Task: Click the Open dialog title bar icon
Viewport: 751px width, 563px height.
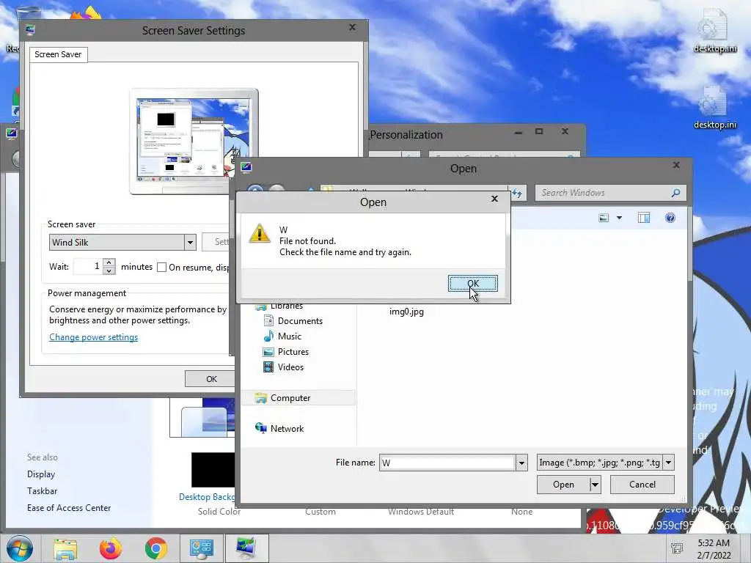Action: [246, 168]
